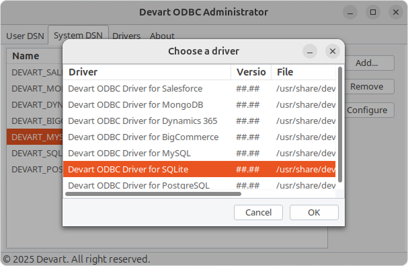Select Devart ODBC Driver for MongoDB
Image resolution: width=408 pixels, height=266 pixels.
click(x=200, y=105)
